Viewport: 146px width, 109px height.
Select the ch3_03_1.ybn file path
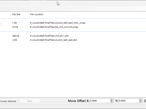pyautogui.click(x=49, y=36)
